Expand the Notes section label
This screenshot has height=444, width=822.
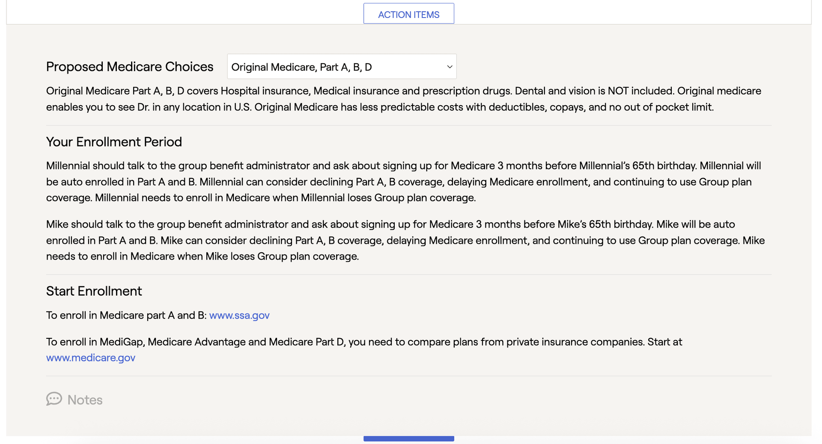tap(85, 400)
